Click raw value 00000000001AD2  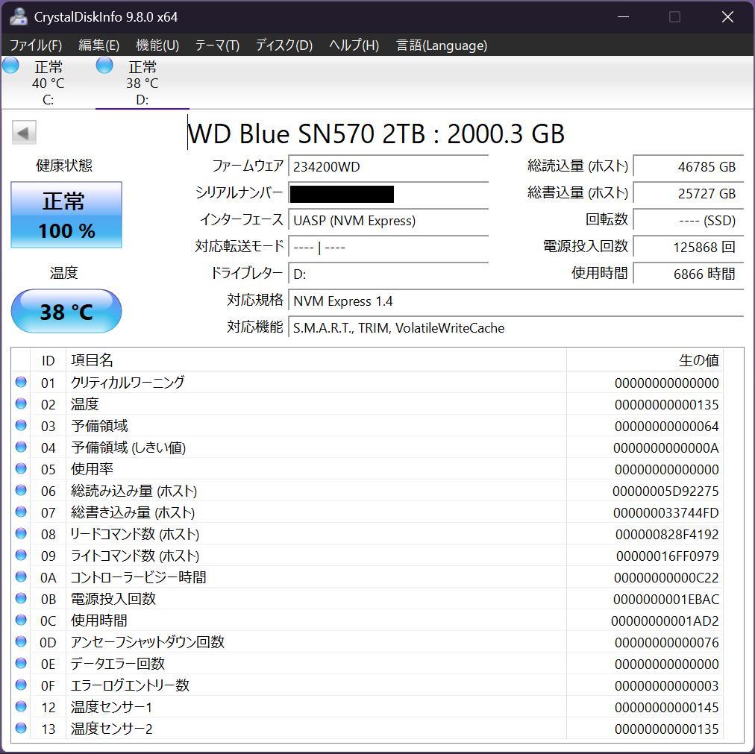(665, 621)
